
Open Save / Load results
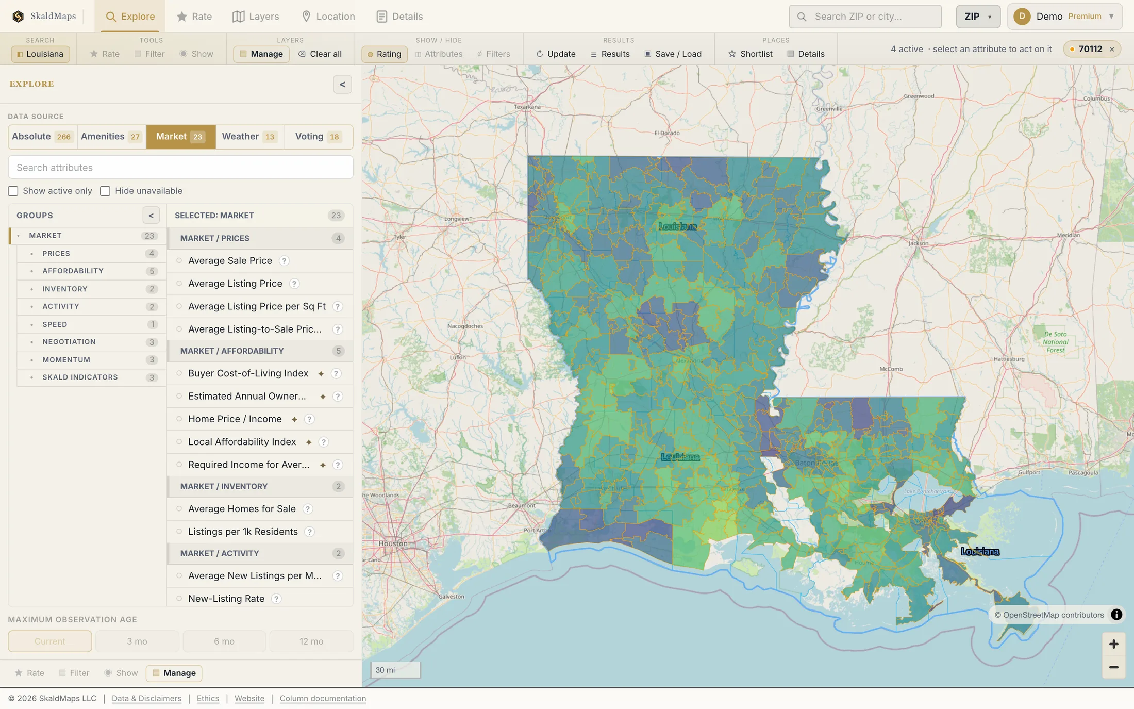coord(673,54)
